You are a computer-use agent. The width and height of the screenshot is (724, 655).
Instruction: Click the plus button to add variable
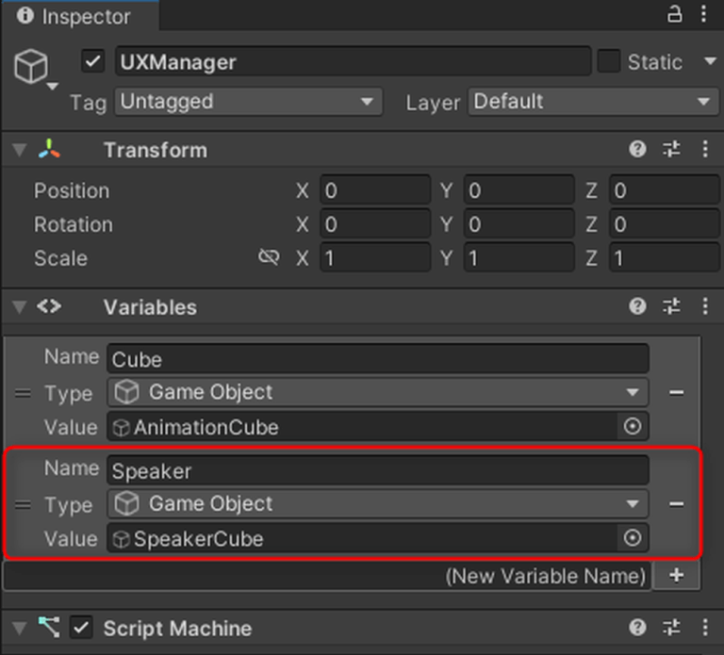tap(676, 575)
